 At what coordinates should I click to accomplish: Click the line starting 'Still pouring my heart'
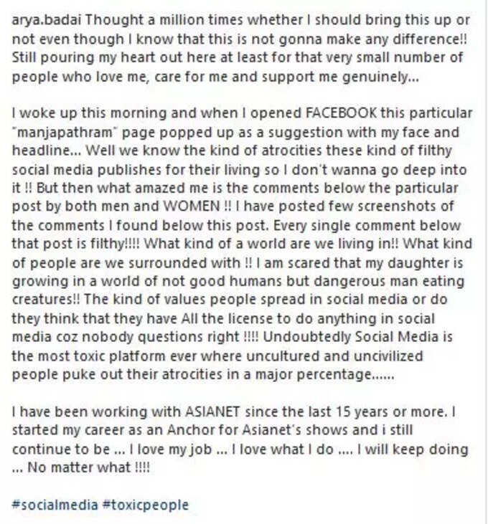tap(238, 58)
